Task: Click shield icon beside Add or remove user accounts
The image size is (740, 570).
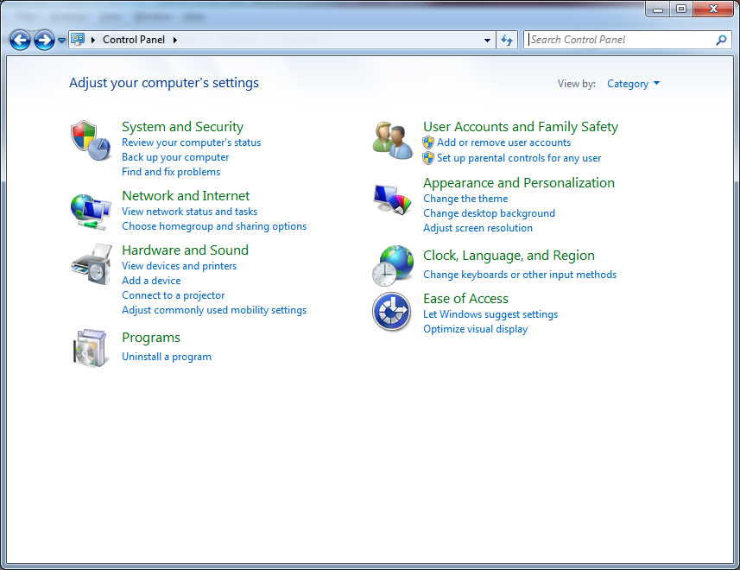Action: coord(428,142)
